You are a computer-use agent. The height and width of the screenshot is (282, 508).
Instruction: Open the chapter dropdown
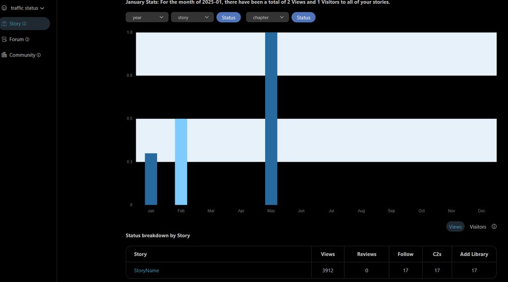click(x=267, y=17)
